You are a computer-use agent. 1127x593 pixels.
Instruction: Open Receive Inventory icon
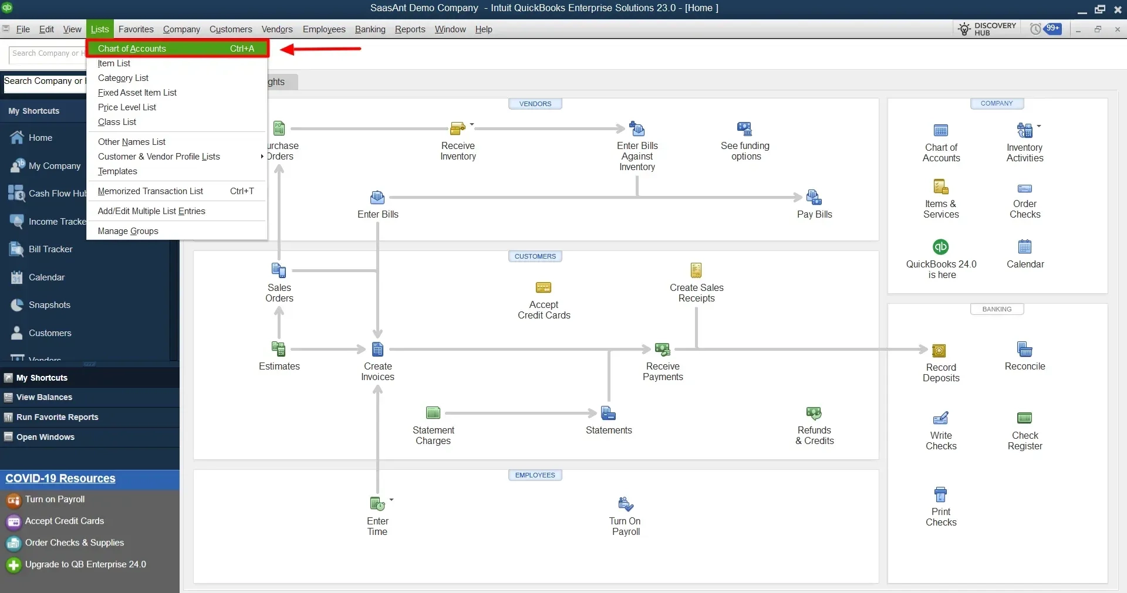(x=457, y=128)
